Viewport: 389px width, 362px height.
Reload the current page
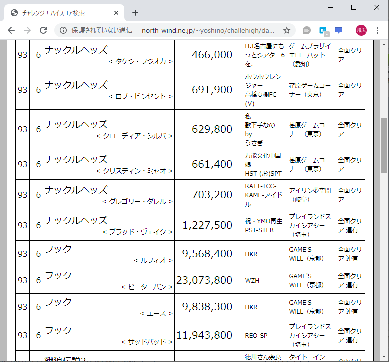coord(43,31)
